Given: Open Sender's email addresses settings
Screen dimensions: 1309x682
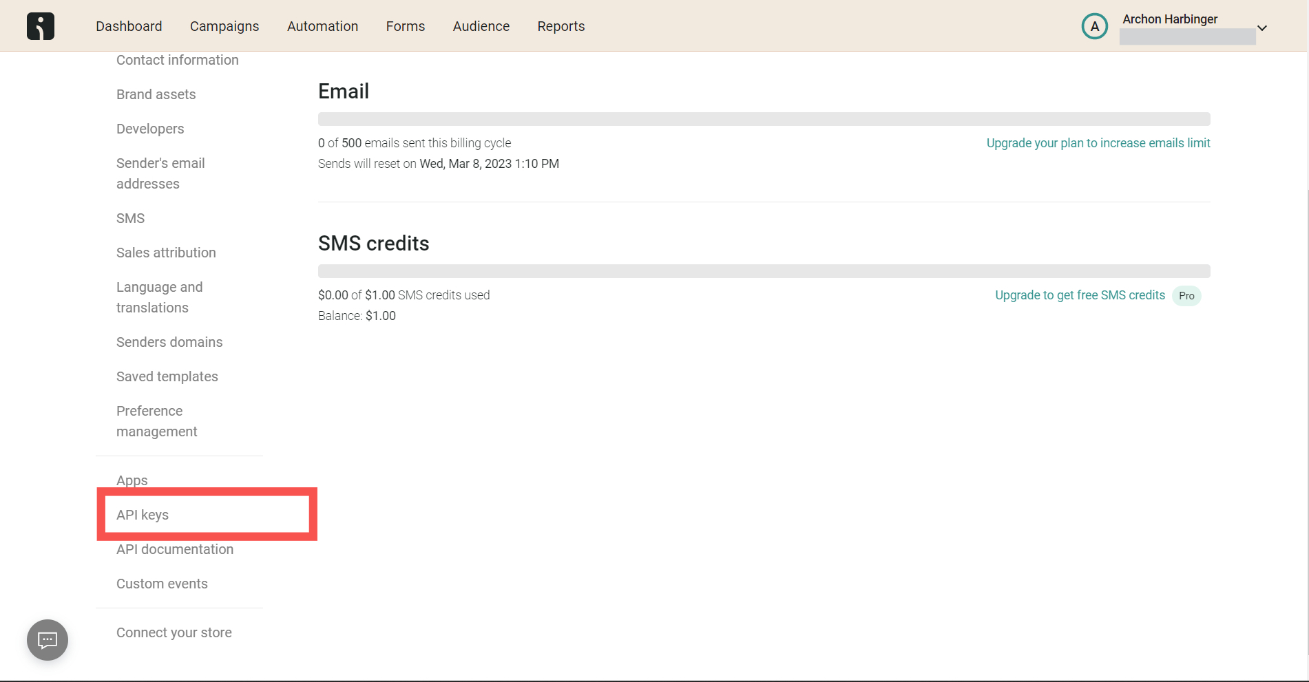Looking at the screenshot, I should pyautogui.click(x=160, y=173).
